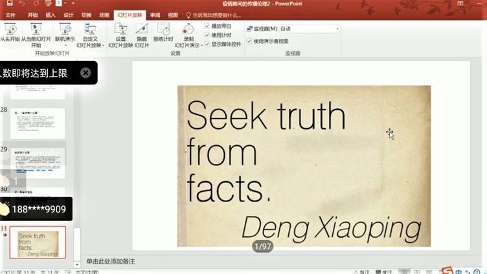Toggle Use Timings (使用计时) checkbox
The image size is (487, 274).
pyautogui.click(x=207, y=36)
